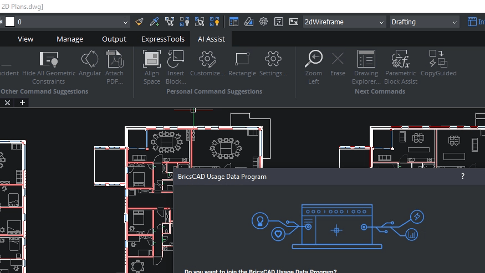Click the Insert Block command

click(x=176, y=59)
